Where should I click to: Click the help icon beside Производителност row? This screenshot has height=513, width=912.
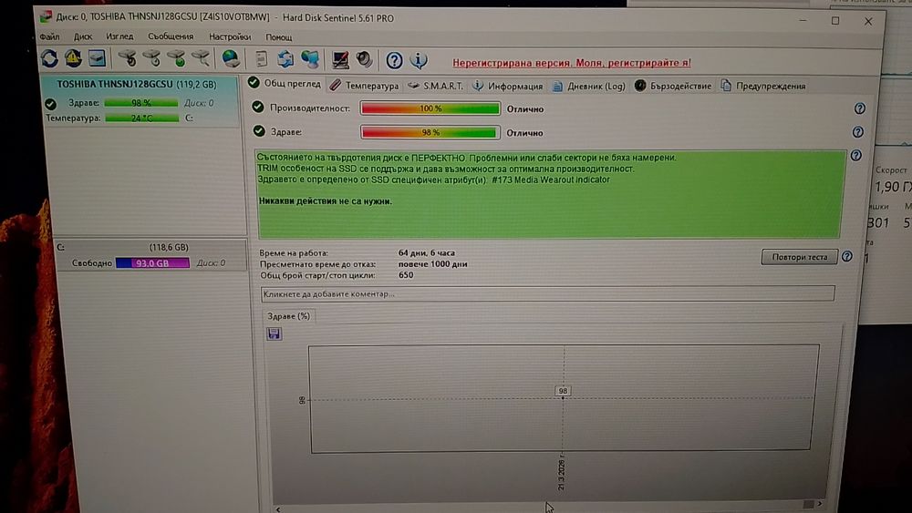tap(860, 108)
